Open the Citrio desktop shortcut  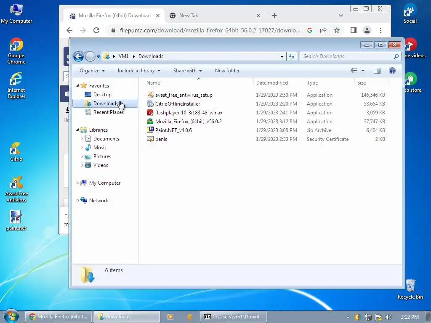click(x=16, y=152)
